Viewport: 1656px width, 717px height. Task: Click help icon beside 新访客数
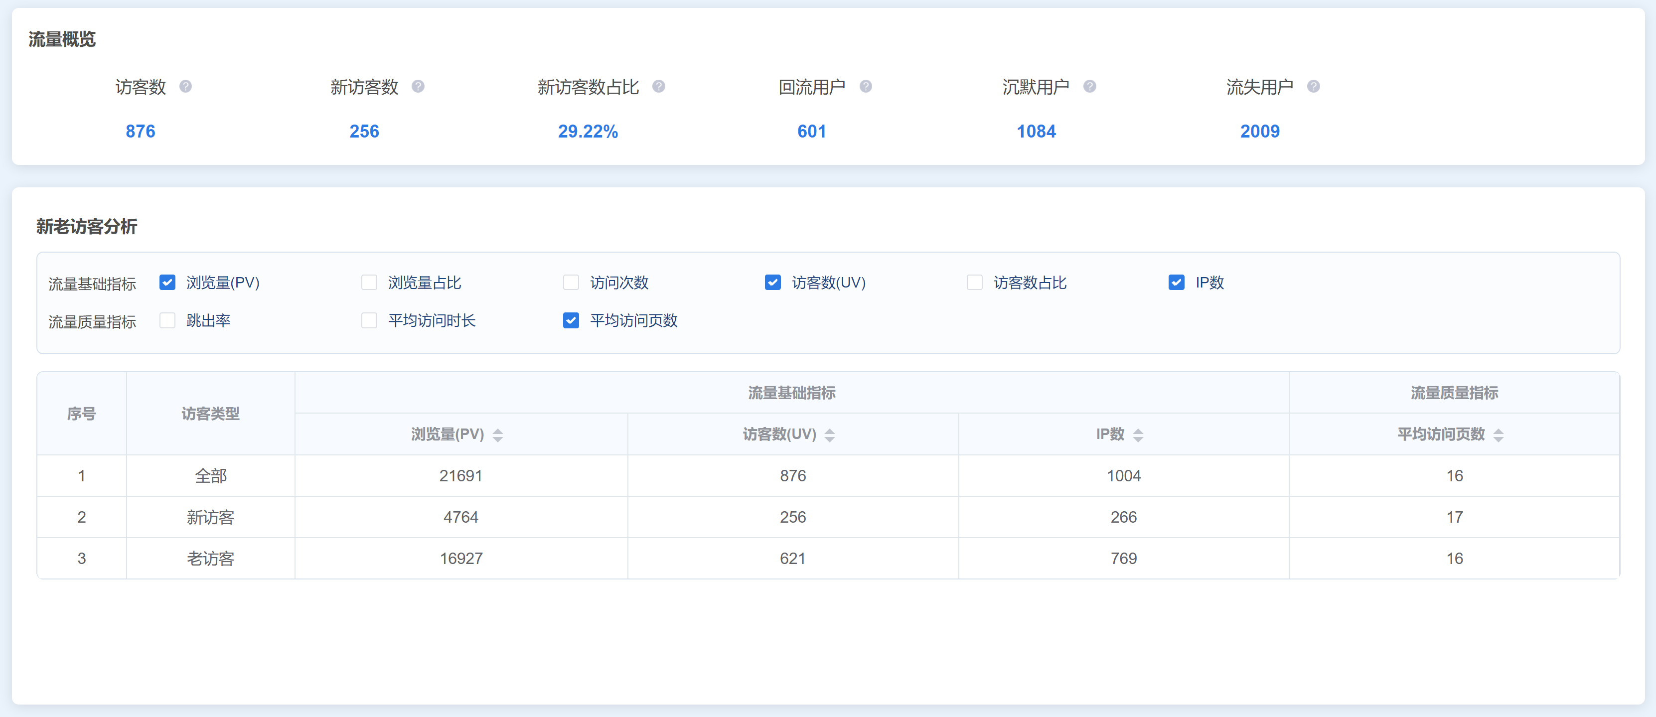point(418,86)
